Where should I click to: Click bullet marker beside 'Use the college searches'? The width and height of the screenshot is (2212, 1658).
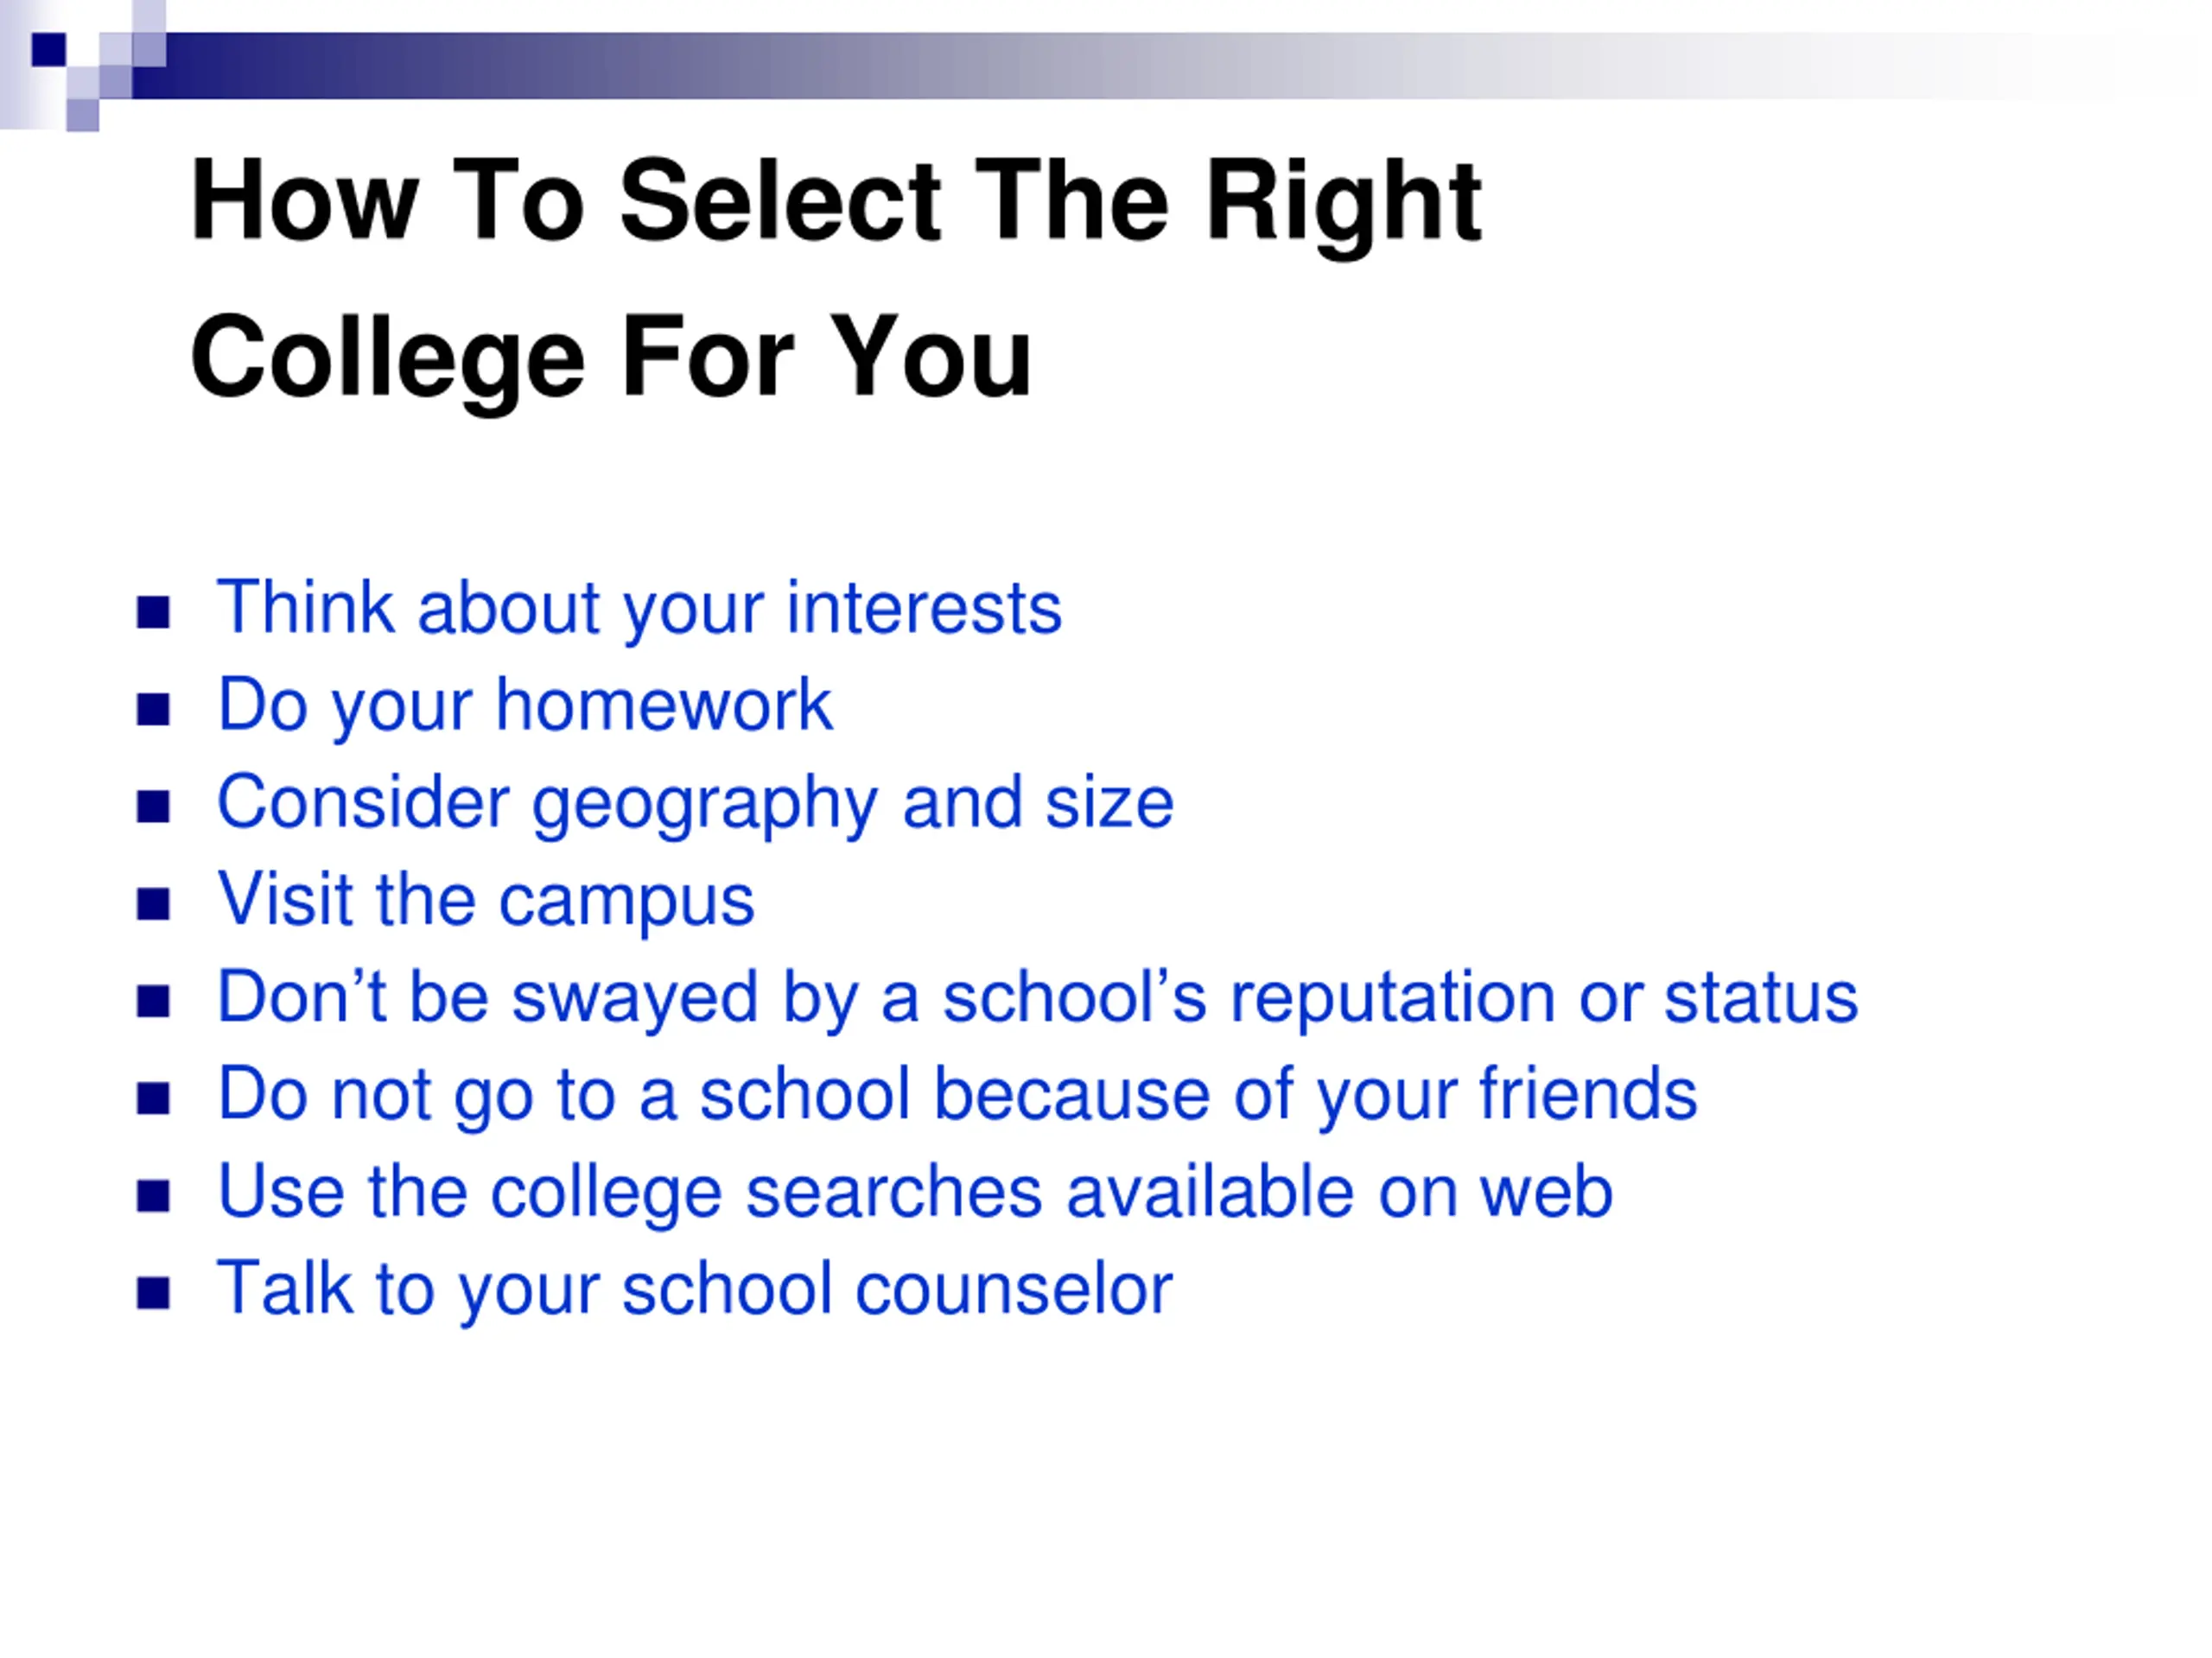[153, 1196]
